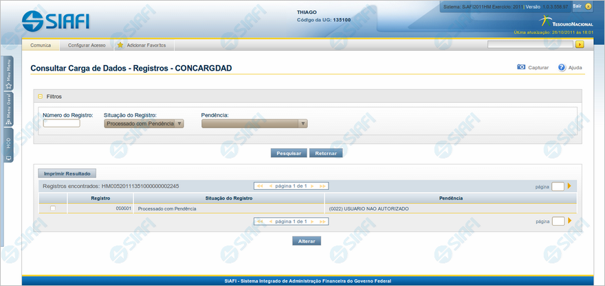Click the Adicionar Favoritos star icon
605x286 pixels.
pyautogui.click(x=120, y=45)
